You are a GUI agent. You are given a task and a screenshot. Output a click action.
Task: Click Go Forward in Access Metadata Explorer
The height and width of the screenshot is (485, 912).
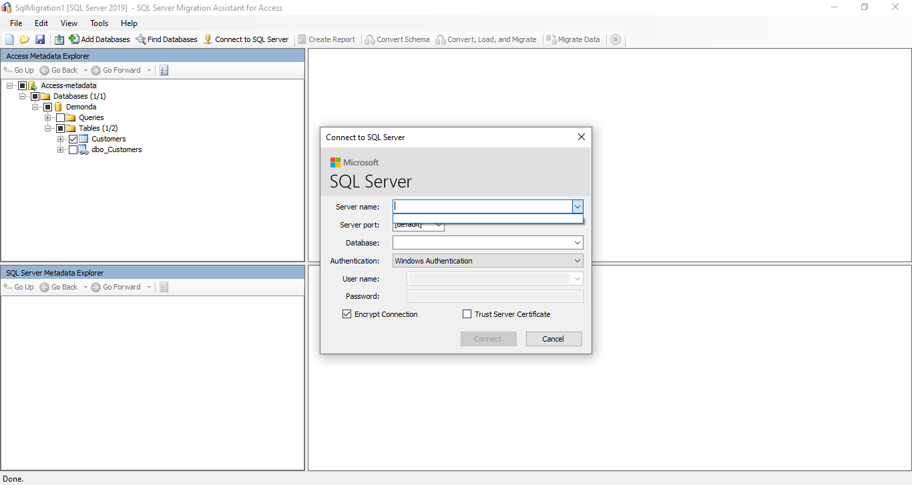click(x=116, y=70)
